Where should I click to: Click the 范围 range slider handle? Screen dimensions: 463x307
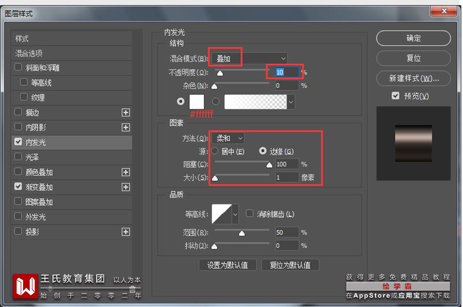(x=242, y=233)
